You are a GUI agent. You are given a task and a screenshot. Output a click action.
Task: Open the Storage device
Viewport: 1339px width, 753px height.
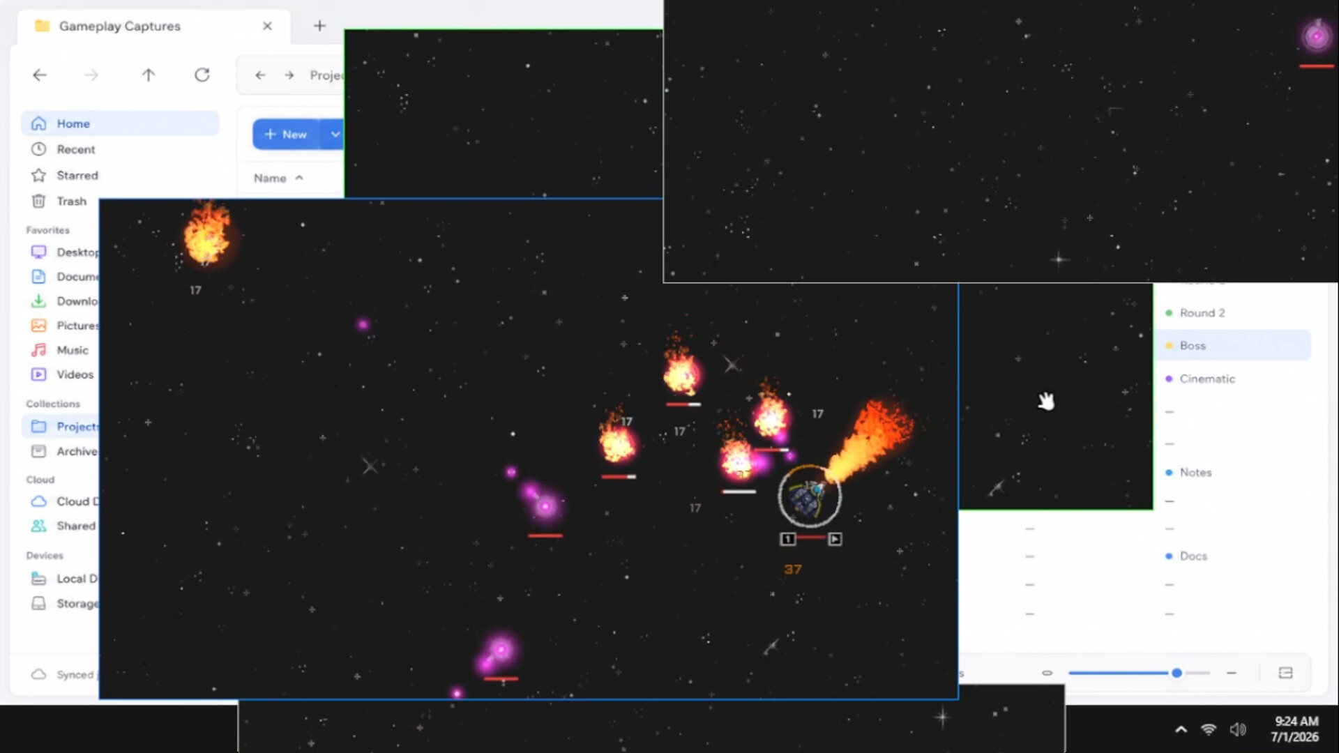[64, 603]
